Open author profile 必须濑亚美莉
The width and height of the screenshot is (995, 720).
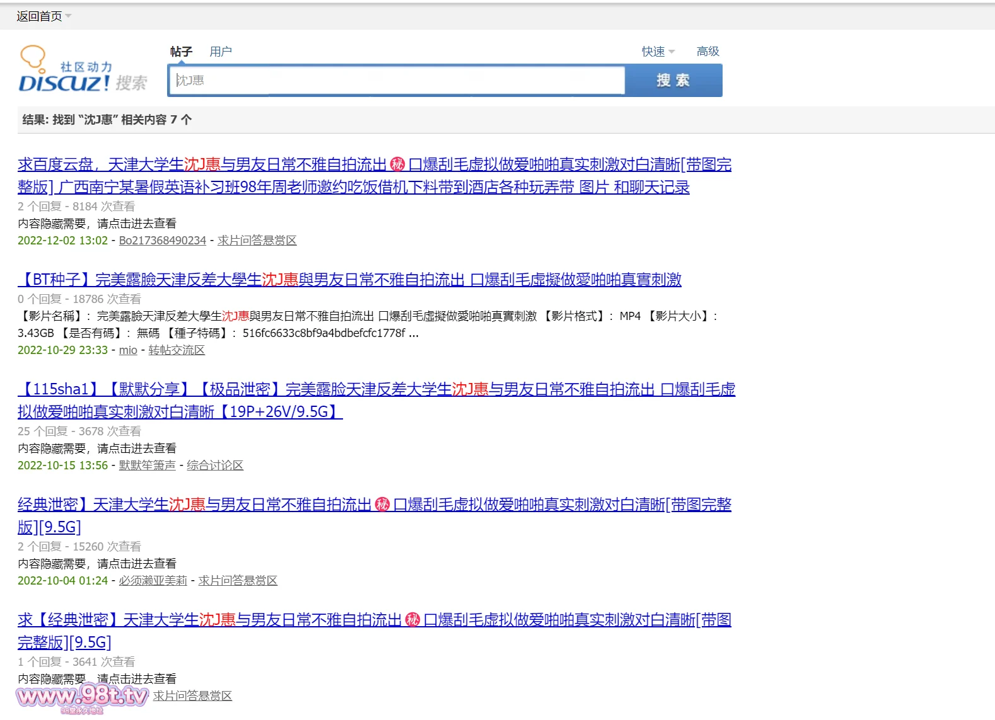pos(153,581)
